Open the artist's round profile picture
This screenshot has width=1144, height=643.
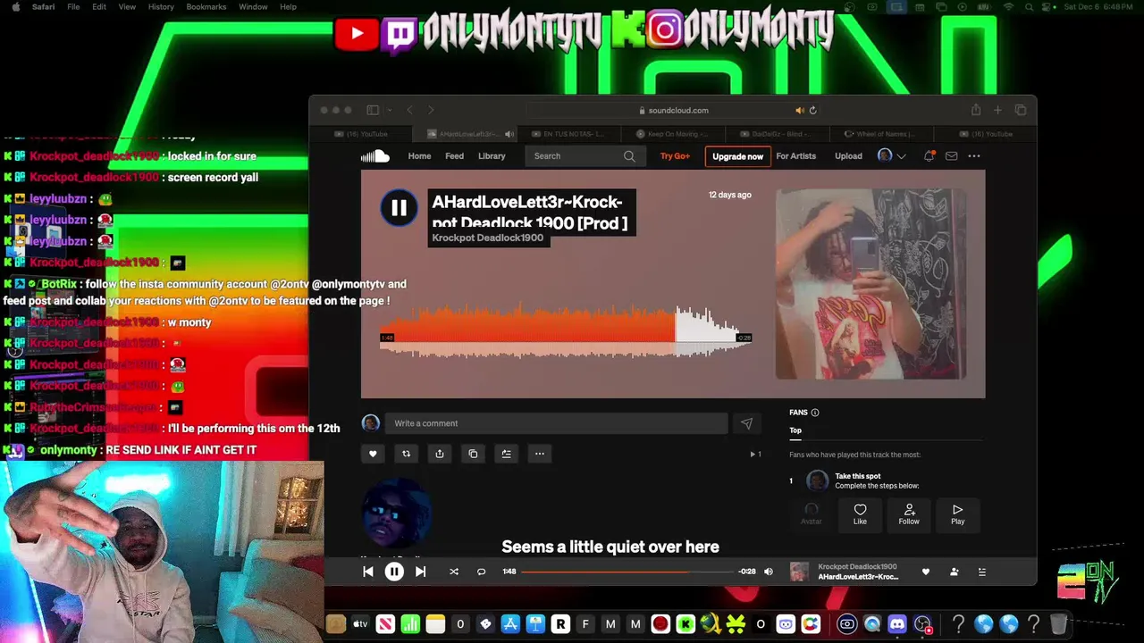(398, 513)
